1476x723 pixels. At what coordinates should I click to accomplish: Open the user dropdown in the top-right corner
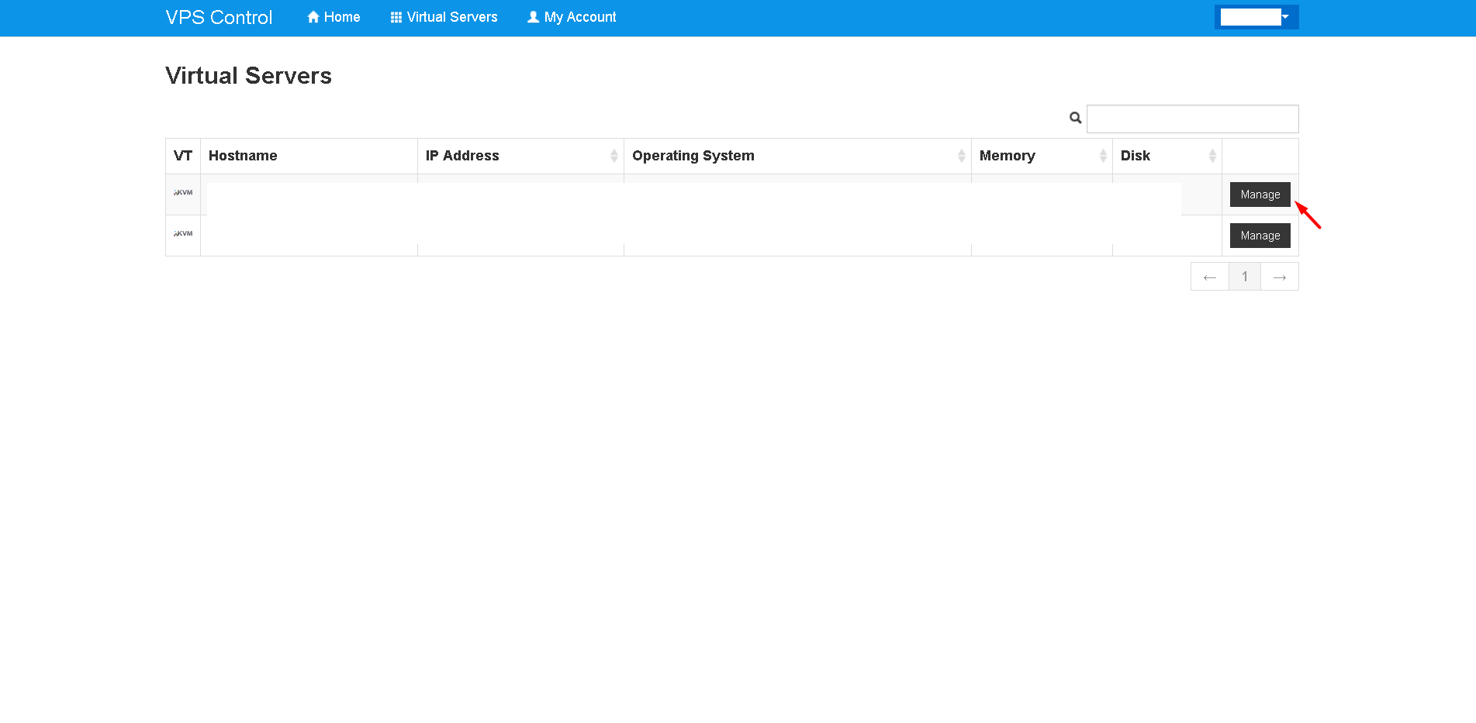tap(1256, 17)
